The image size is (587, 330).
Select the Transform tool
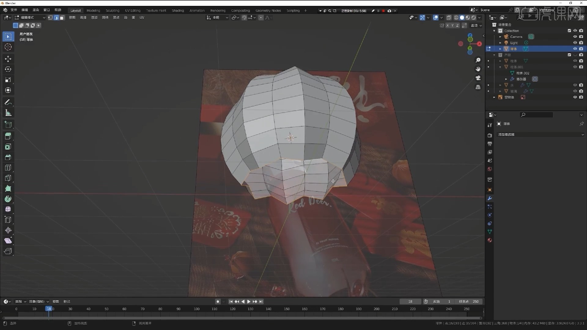coord(8,90)
